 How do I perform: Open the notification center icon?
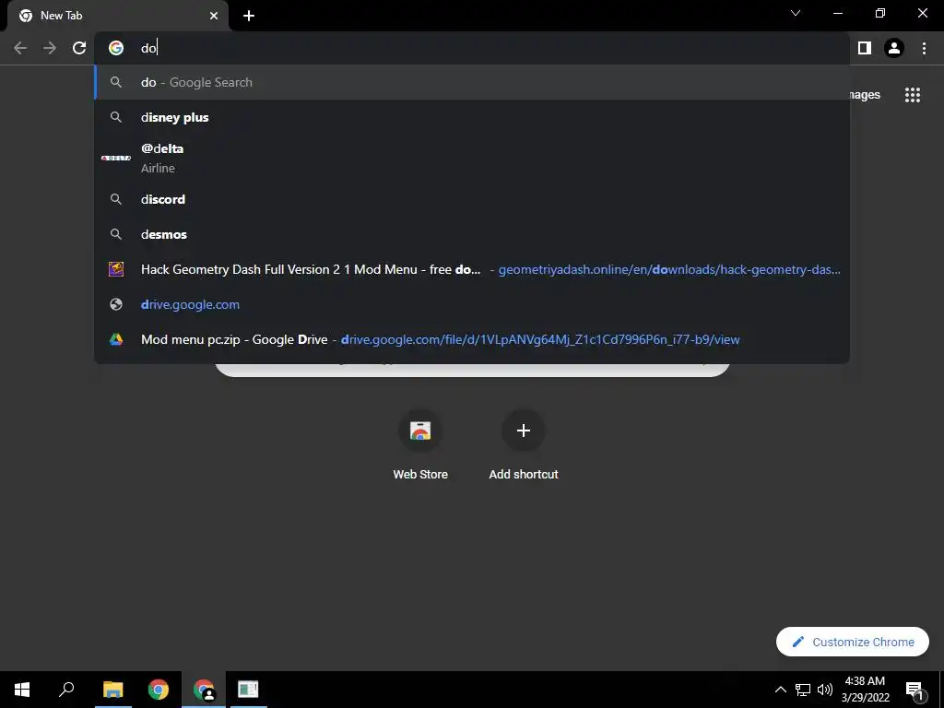tap(914, 690)
